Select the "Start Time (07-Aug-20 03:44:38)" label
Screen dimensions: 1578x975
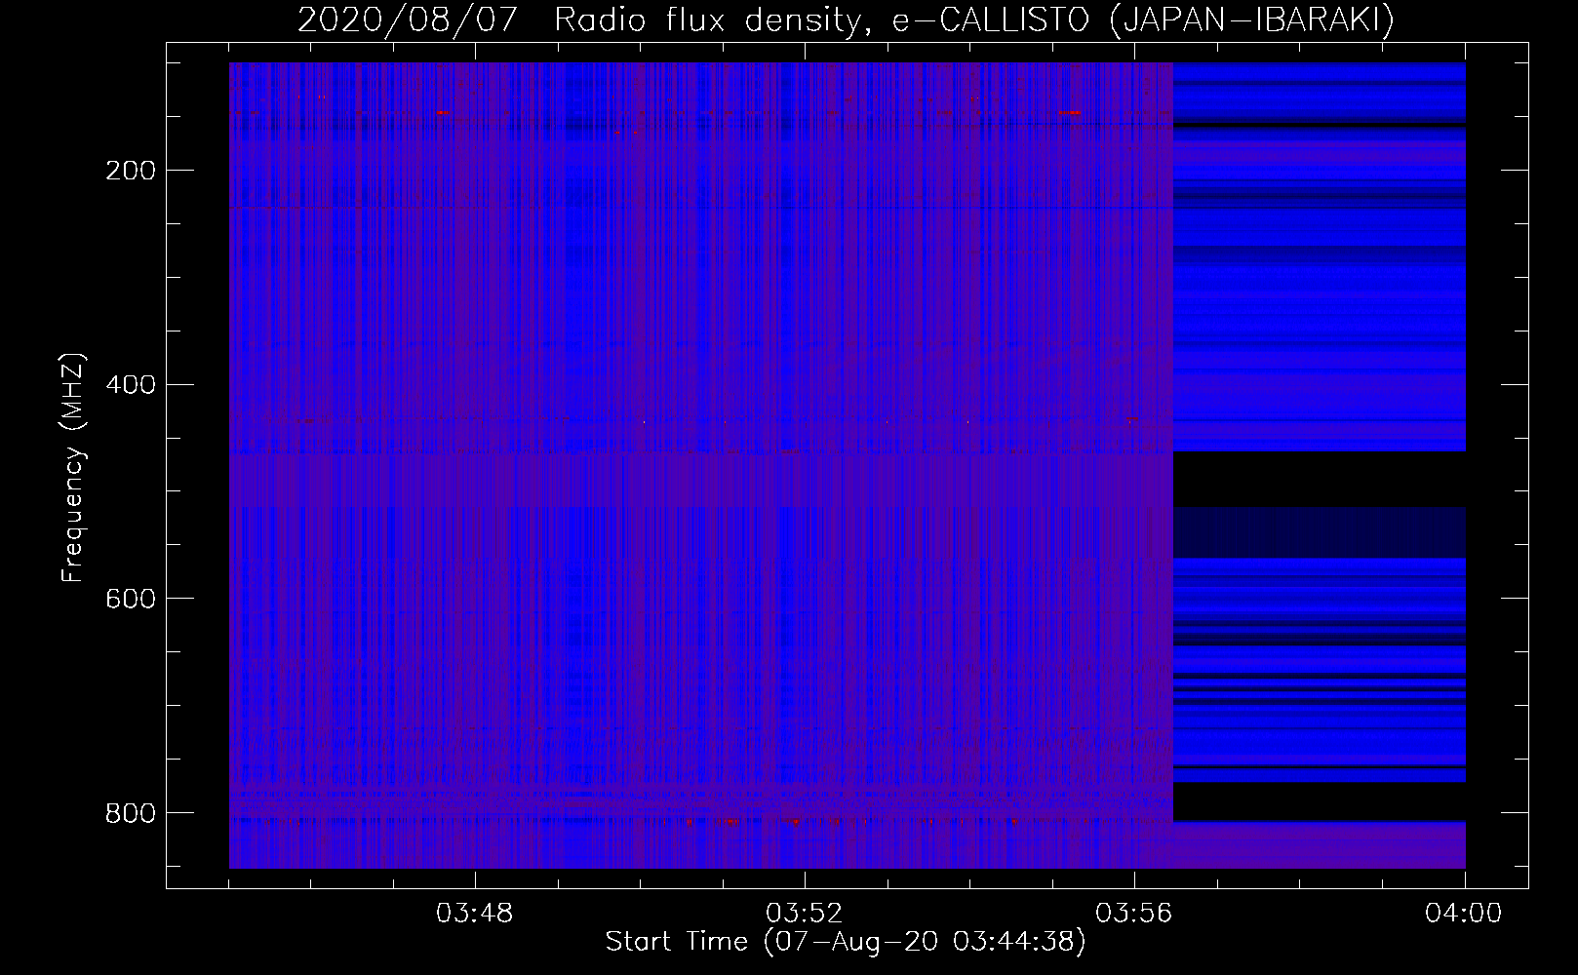coord(846,942)
